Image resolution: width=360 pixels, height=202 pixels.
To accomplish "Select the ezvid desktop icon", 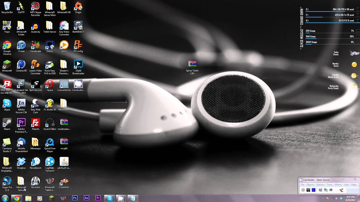I will click(64, 47).
